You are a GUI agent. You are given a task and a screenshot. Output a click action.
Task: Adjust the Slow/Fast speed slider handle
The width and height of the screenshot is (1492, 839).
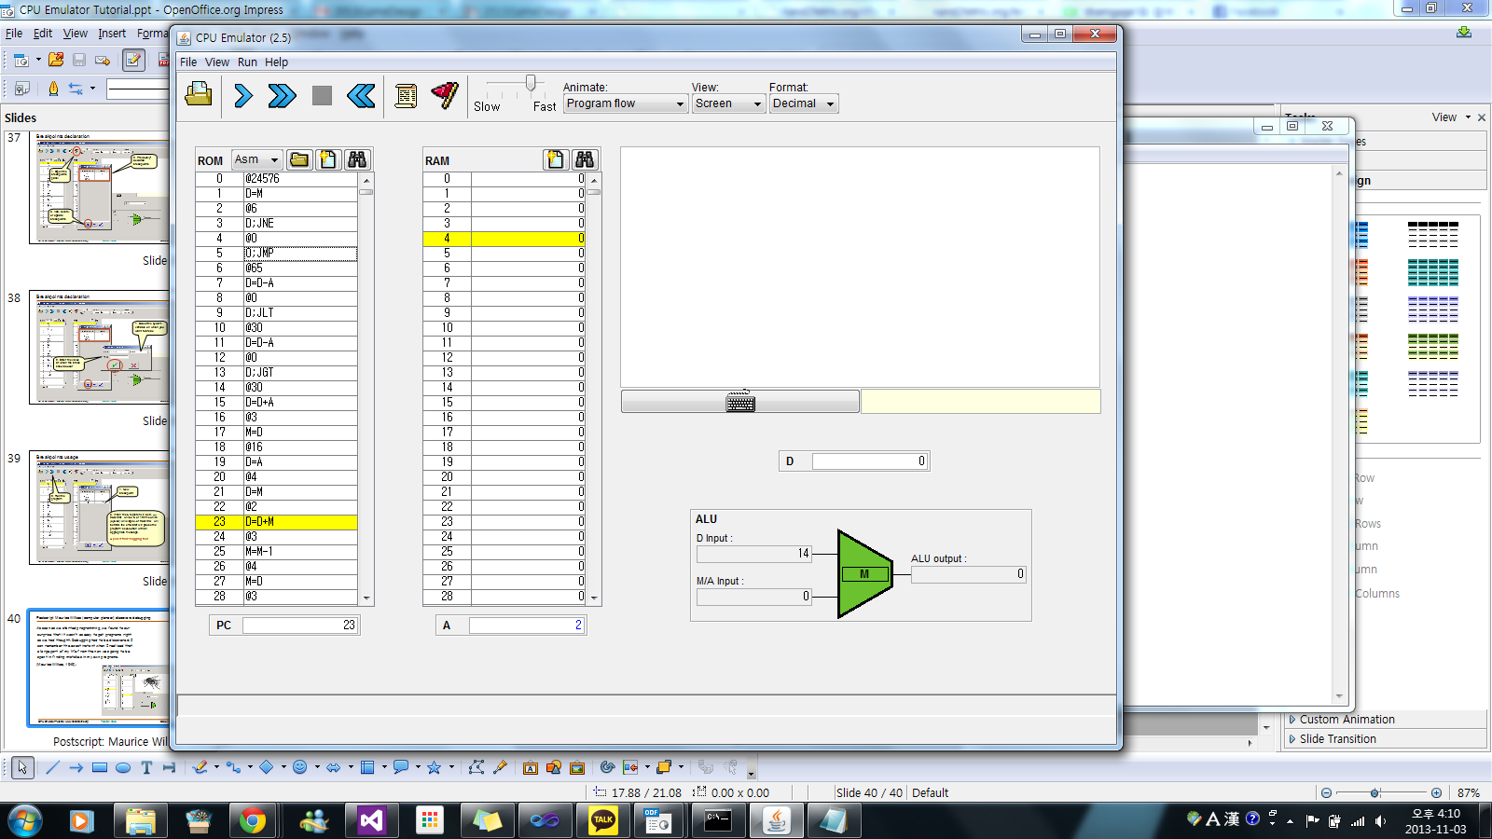coord(531,83)
